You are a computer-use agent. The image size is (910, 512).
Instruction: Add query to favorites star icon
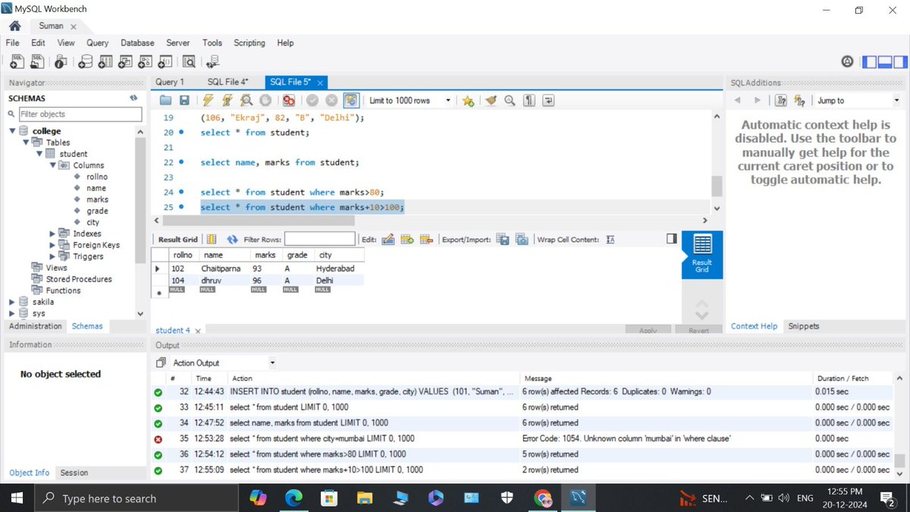468,100
